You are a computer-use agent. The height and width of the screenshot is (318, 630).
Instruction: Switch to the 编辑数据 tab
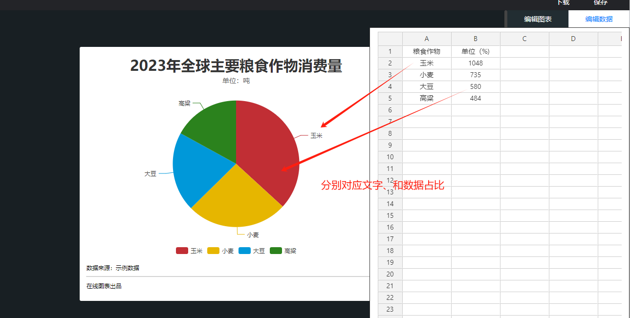[599, 19]
